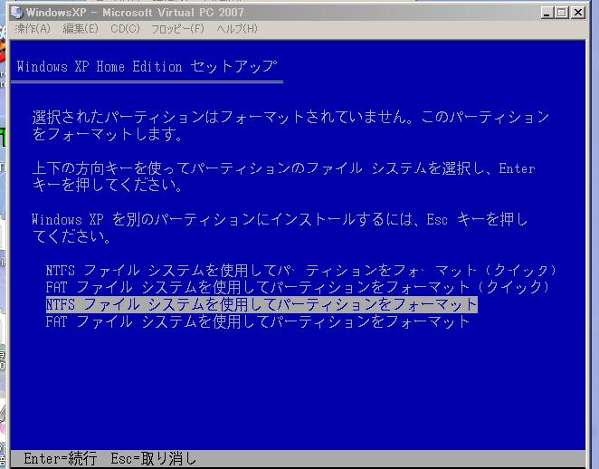Select highlighted NTFS full format option
This screenshot has height=469, width=599.
pyautogui.click(x=261, y=304)
